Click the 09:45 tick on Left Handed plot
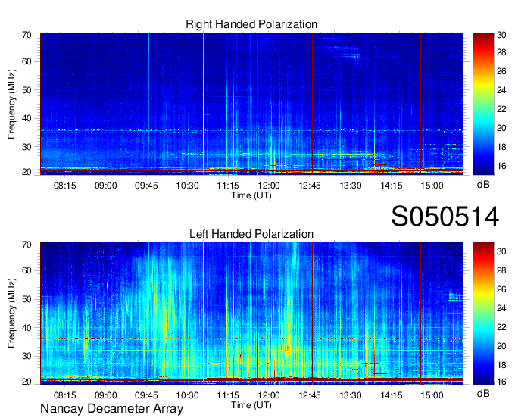 point(146,395)
